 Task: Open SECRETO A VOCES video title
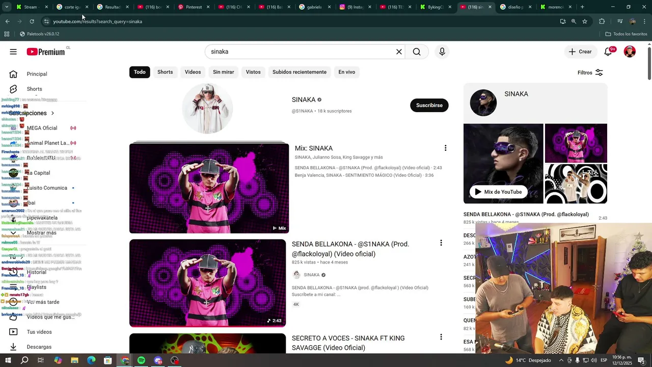[x=348, y=343]
